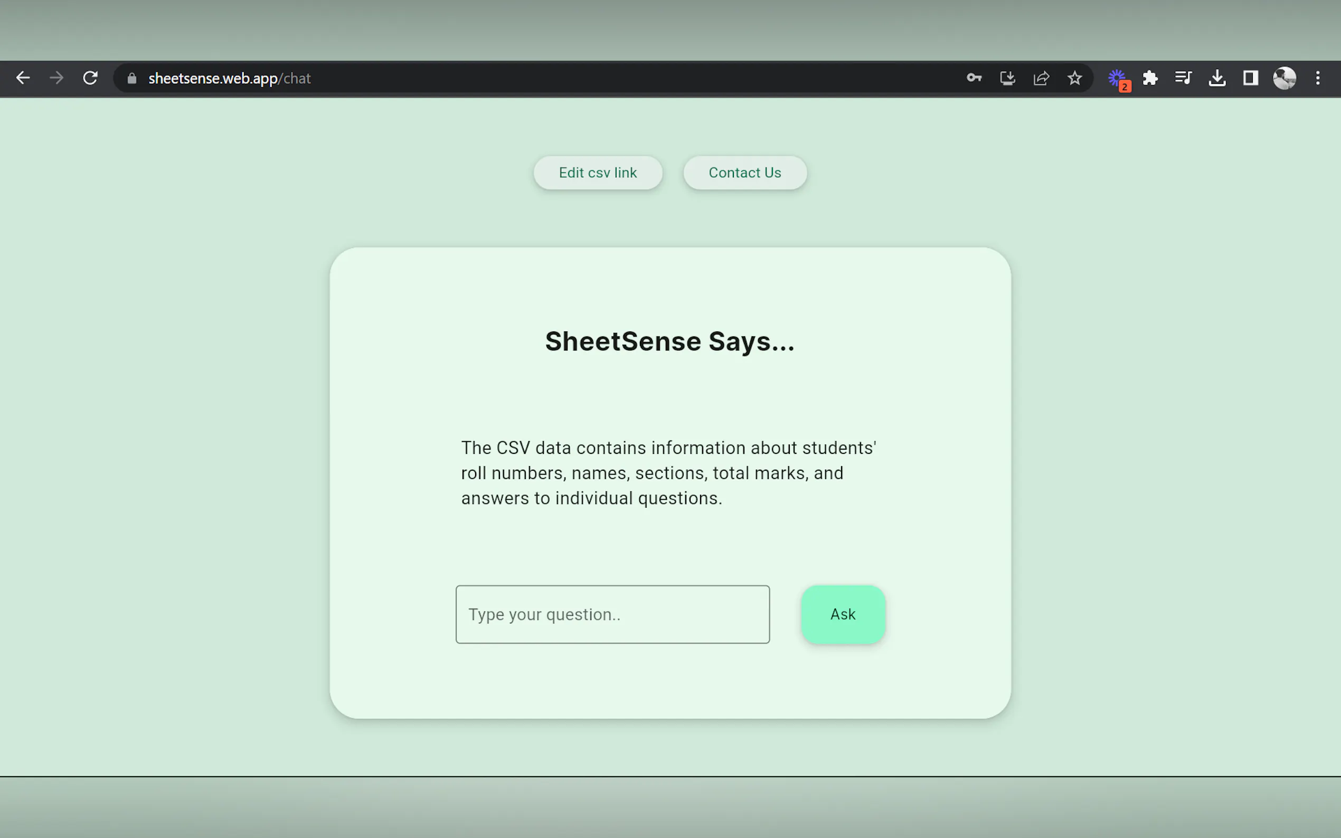Viewport: 1341px width, 838px height.
Task: Click the install app icon
Action: [1007, 78]
